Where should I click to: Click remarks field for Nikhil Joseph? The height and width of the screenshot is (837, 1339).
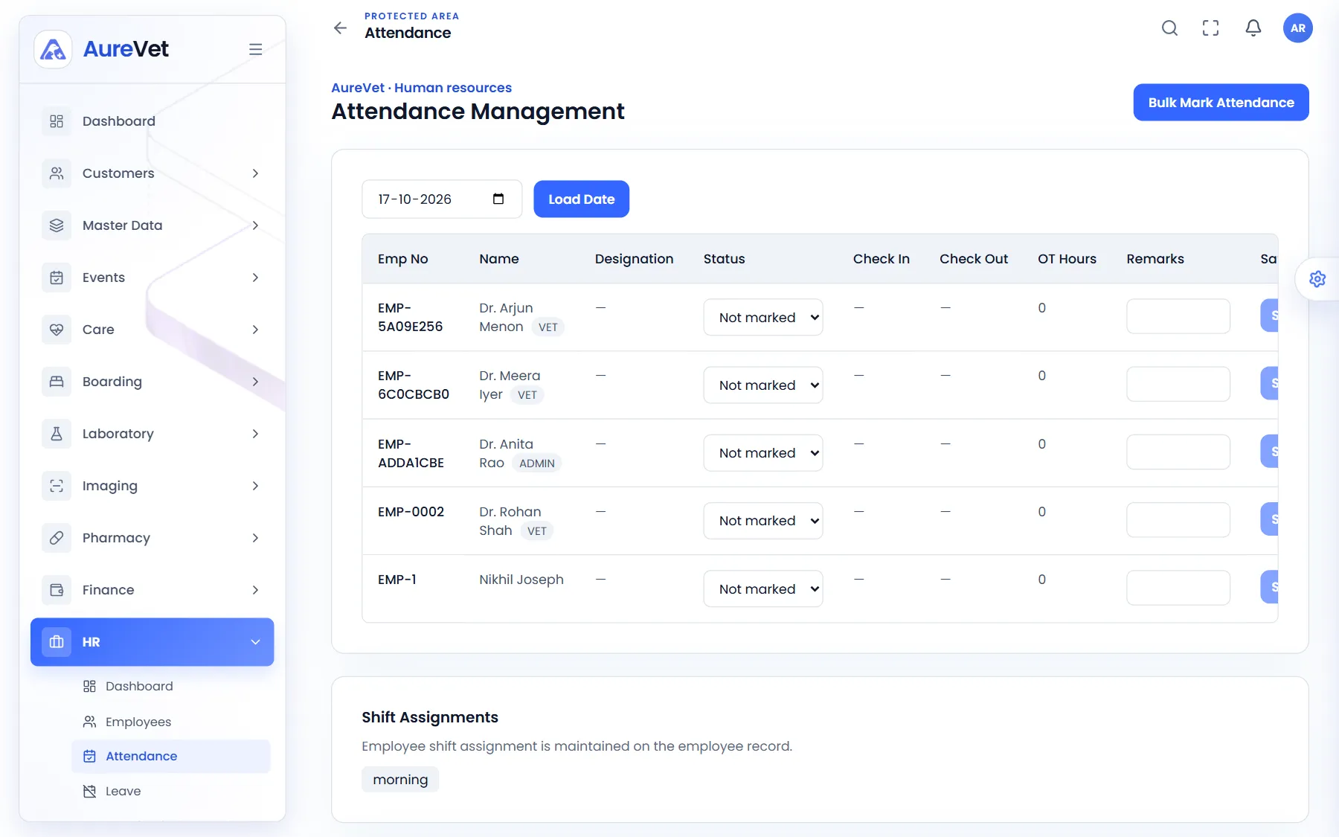[1178, 588]
